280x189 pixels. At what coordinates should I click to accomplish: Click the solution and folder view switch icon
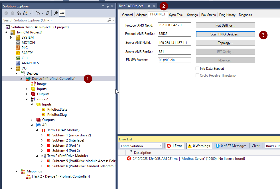coord(25,13)
